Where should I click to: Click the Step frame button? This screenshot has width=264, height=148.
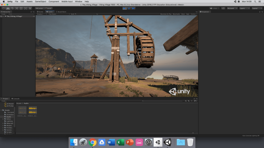133,8
